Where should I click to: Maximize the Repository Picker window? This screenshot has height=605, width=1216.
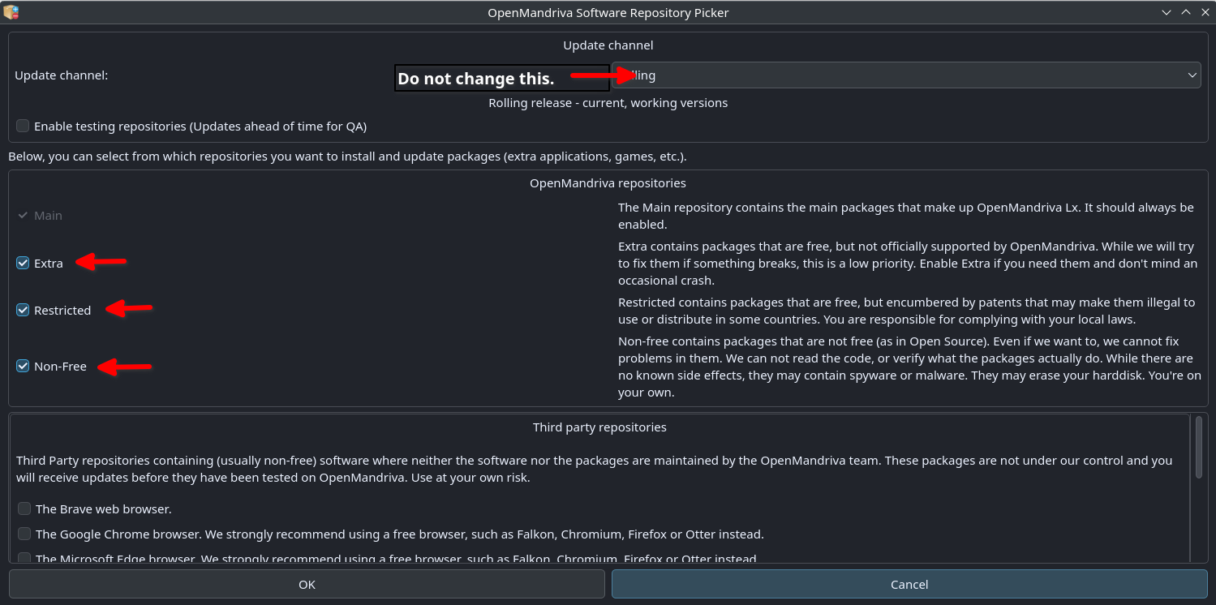coord(1185,12)
